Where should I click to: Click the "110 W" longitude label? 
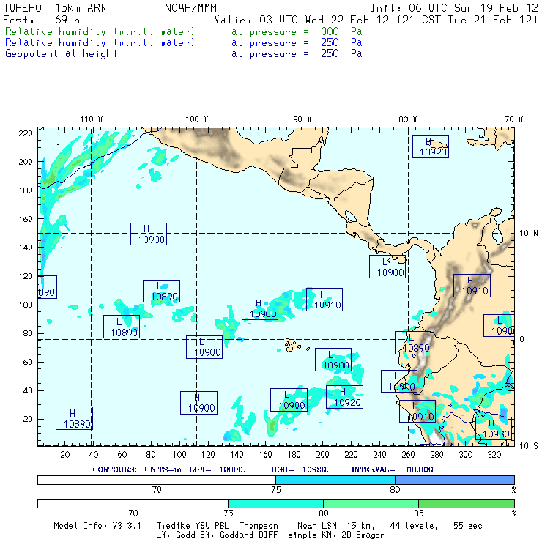[92, 119]
